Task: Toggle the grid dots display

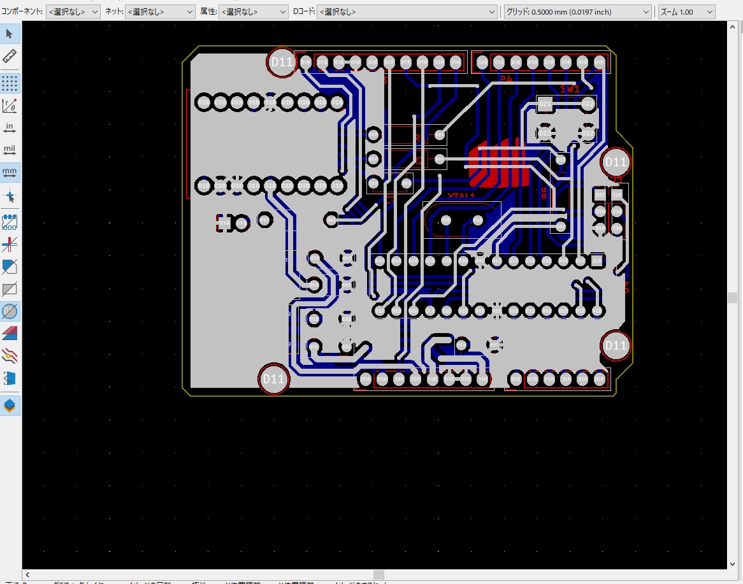Action: click(10, 83)
